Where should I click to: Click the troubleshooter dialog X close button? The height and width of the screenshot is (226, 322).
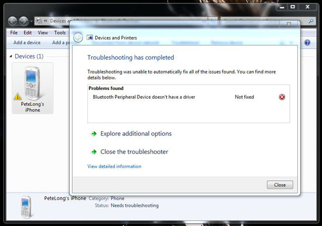click(x=289, y=24)
